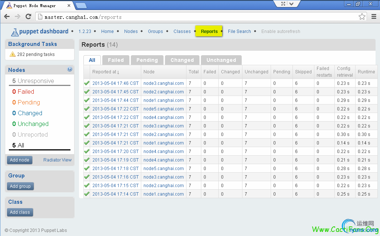
Task: Open the Groups navigation link
Action: click(x=155, y=31)
